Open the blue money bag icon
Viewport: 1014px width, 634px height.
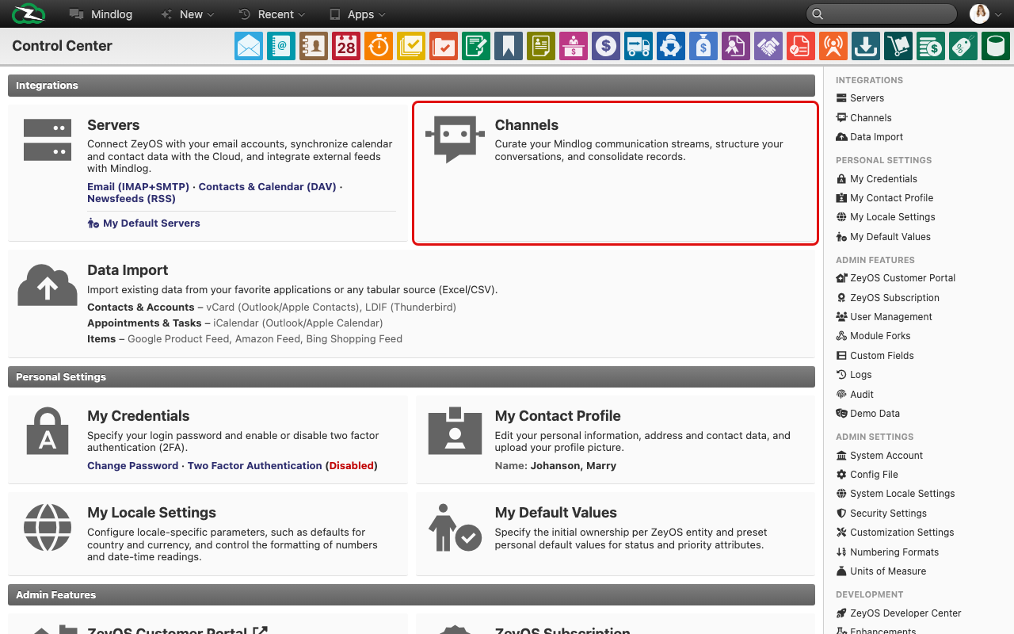pyautogui.click(x=703, y=46)
